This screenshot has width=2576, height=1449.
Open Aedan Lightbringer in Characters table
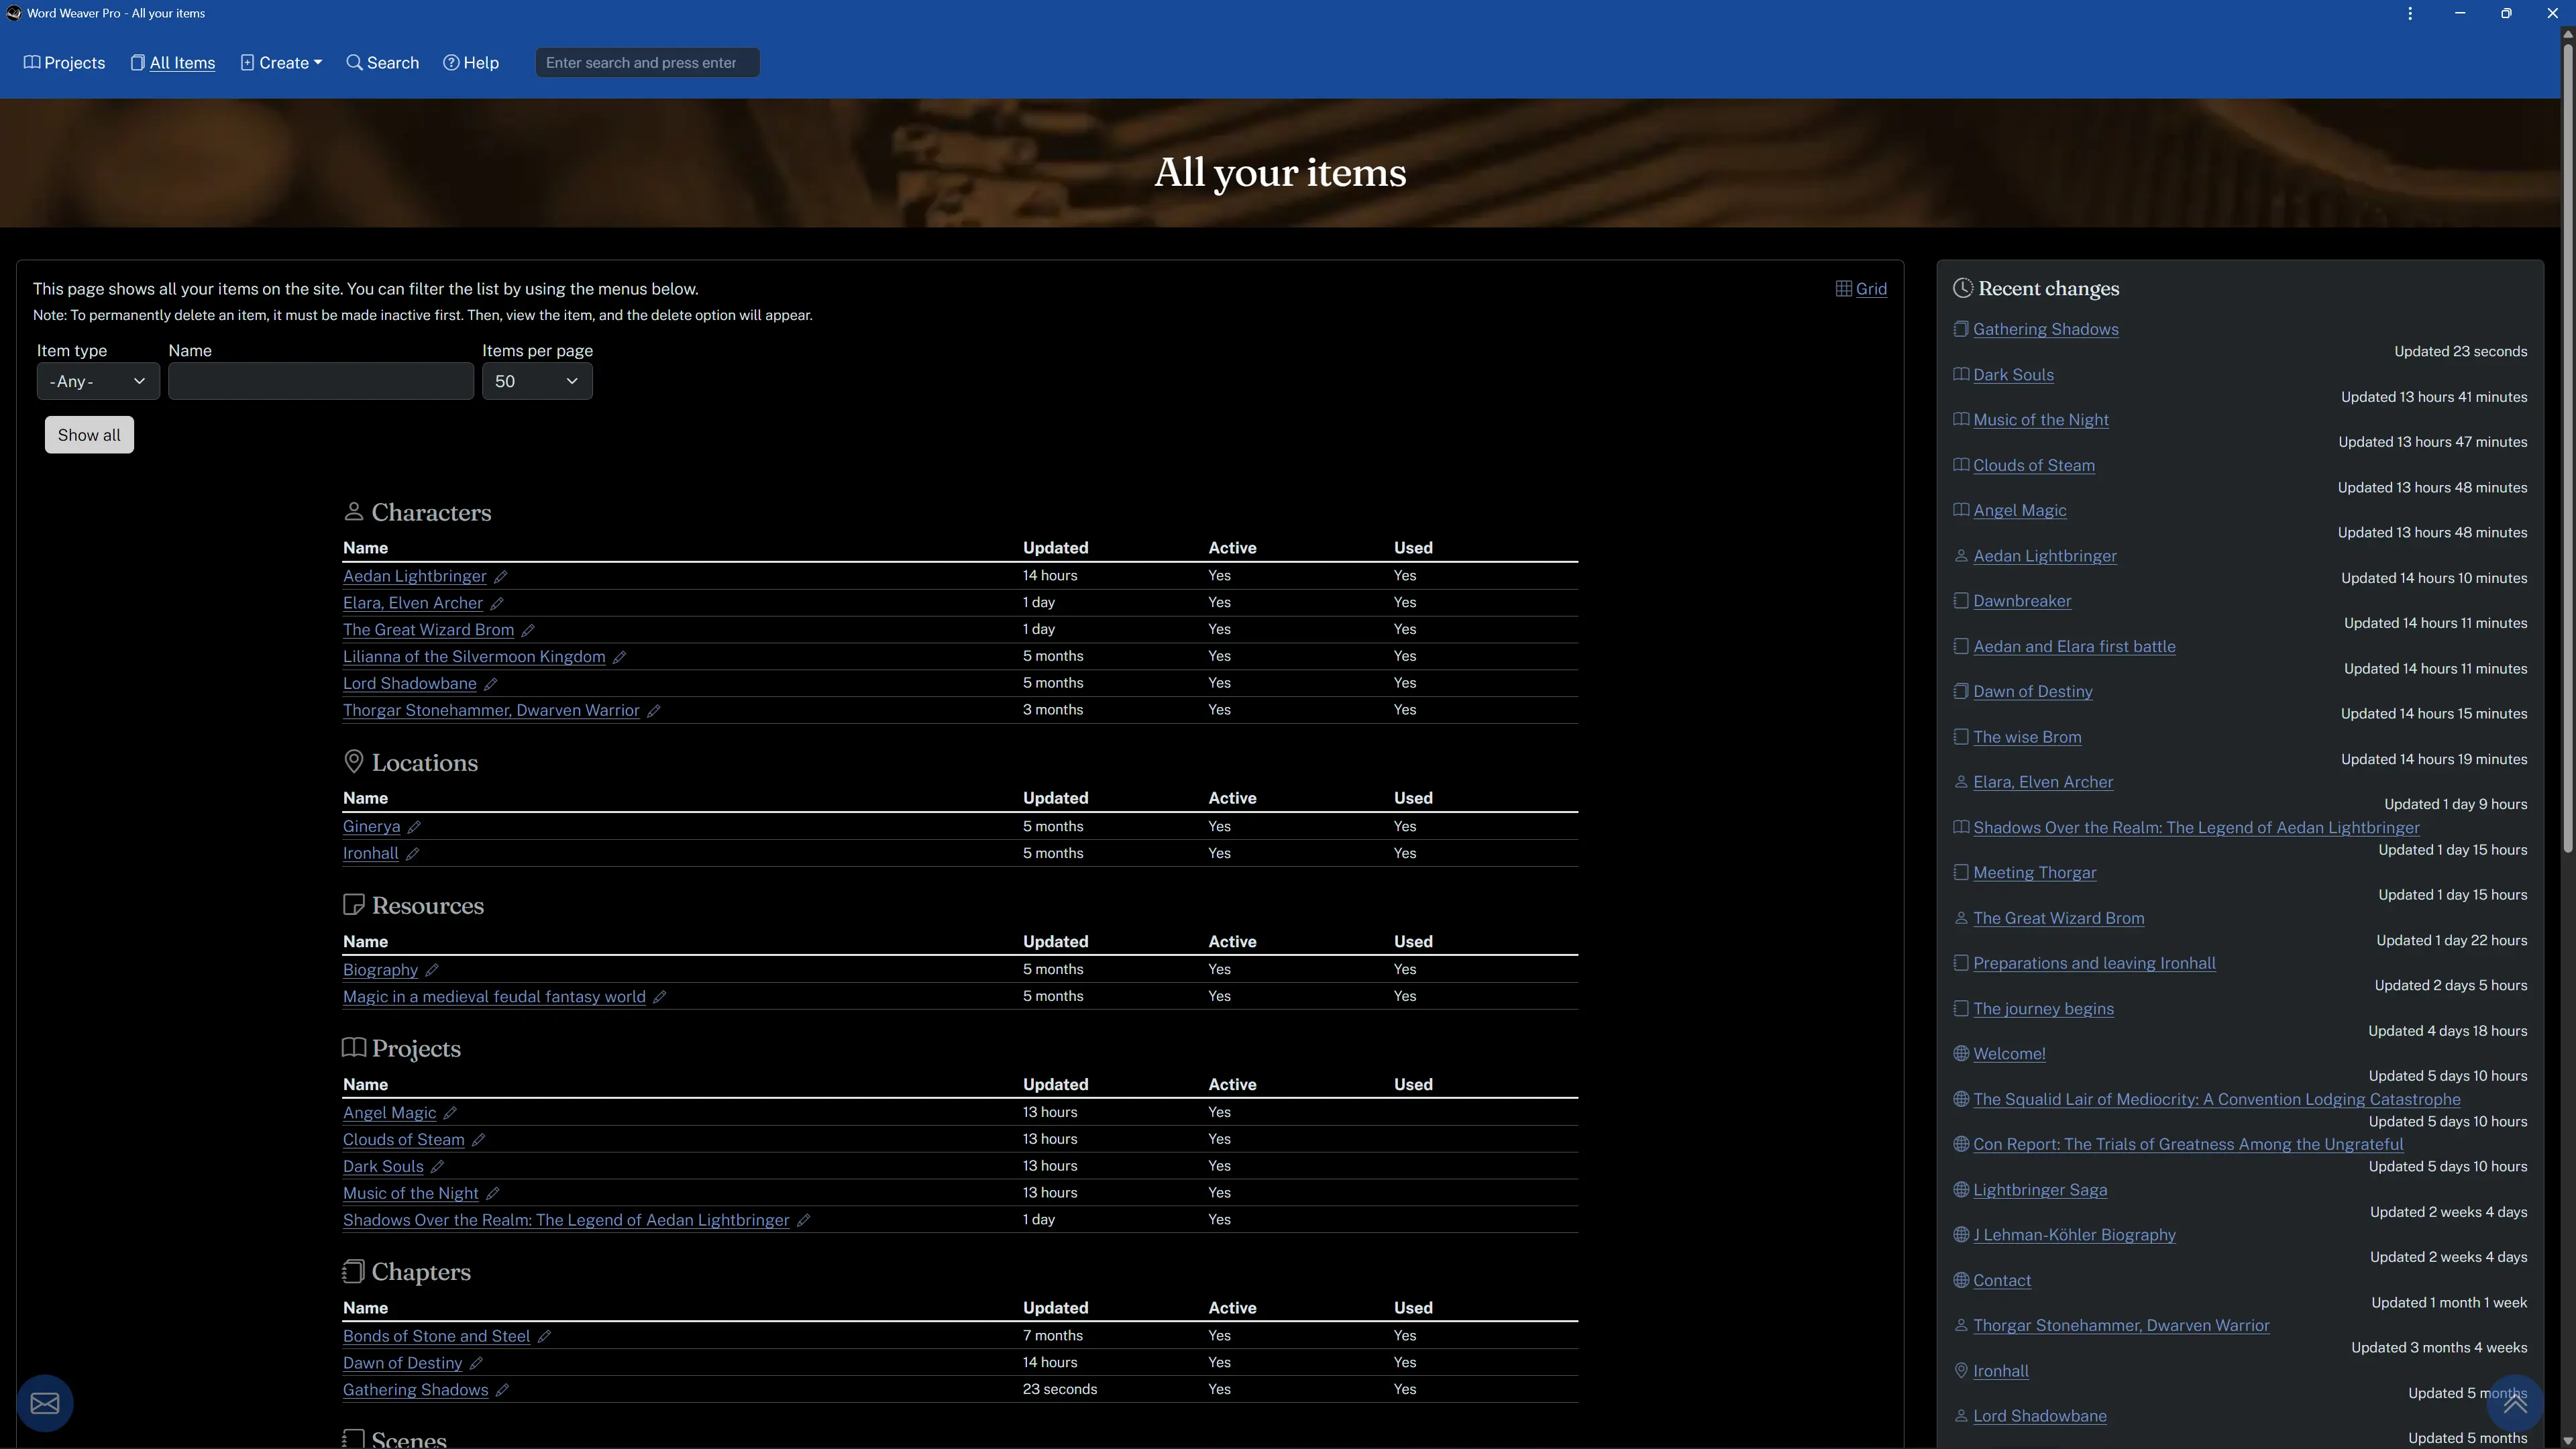coord(414,576)
